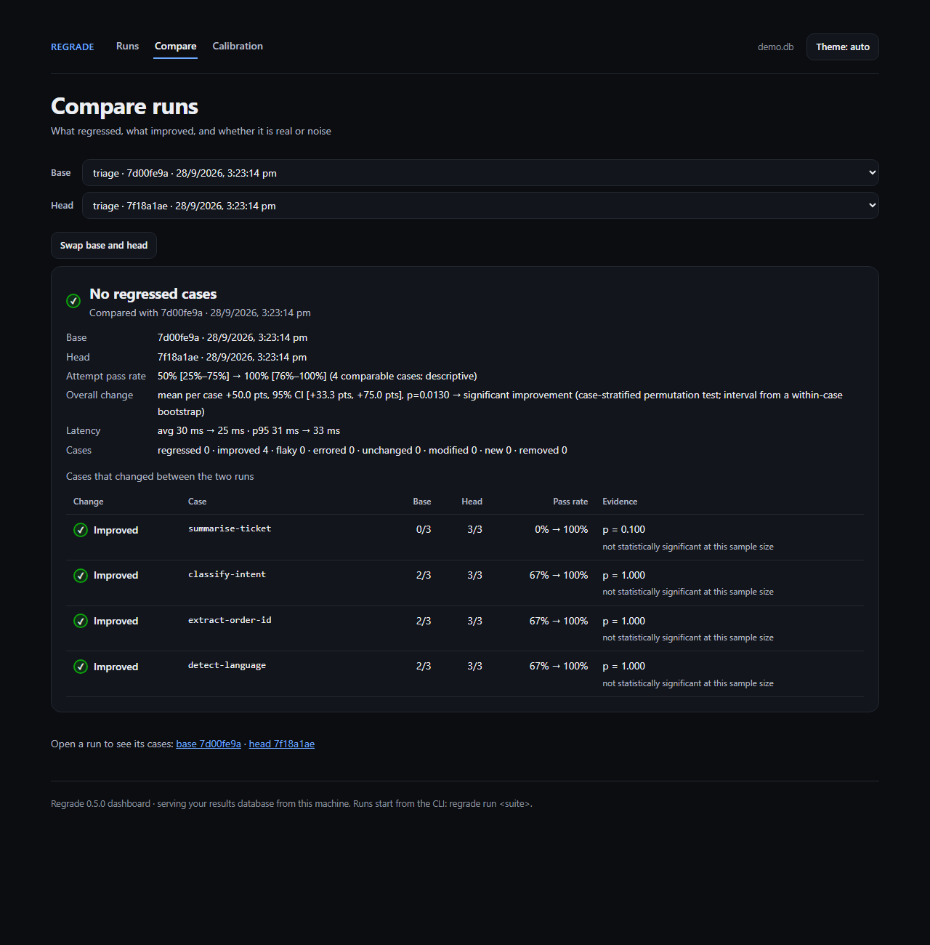The height and width of the screenshot is (945, 930).
Task: Click the summarise-ticket case name
Action: click(x=230, y=528)
